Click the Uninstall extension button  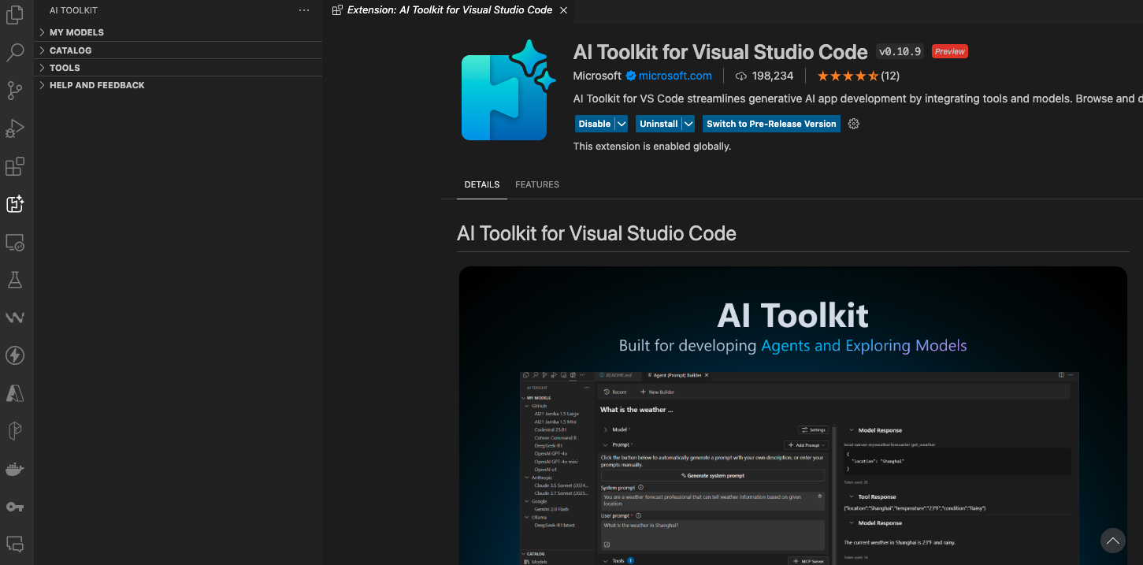(x=659, y=124)
